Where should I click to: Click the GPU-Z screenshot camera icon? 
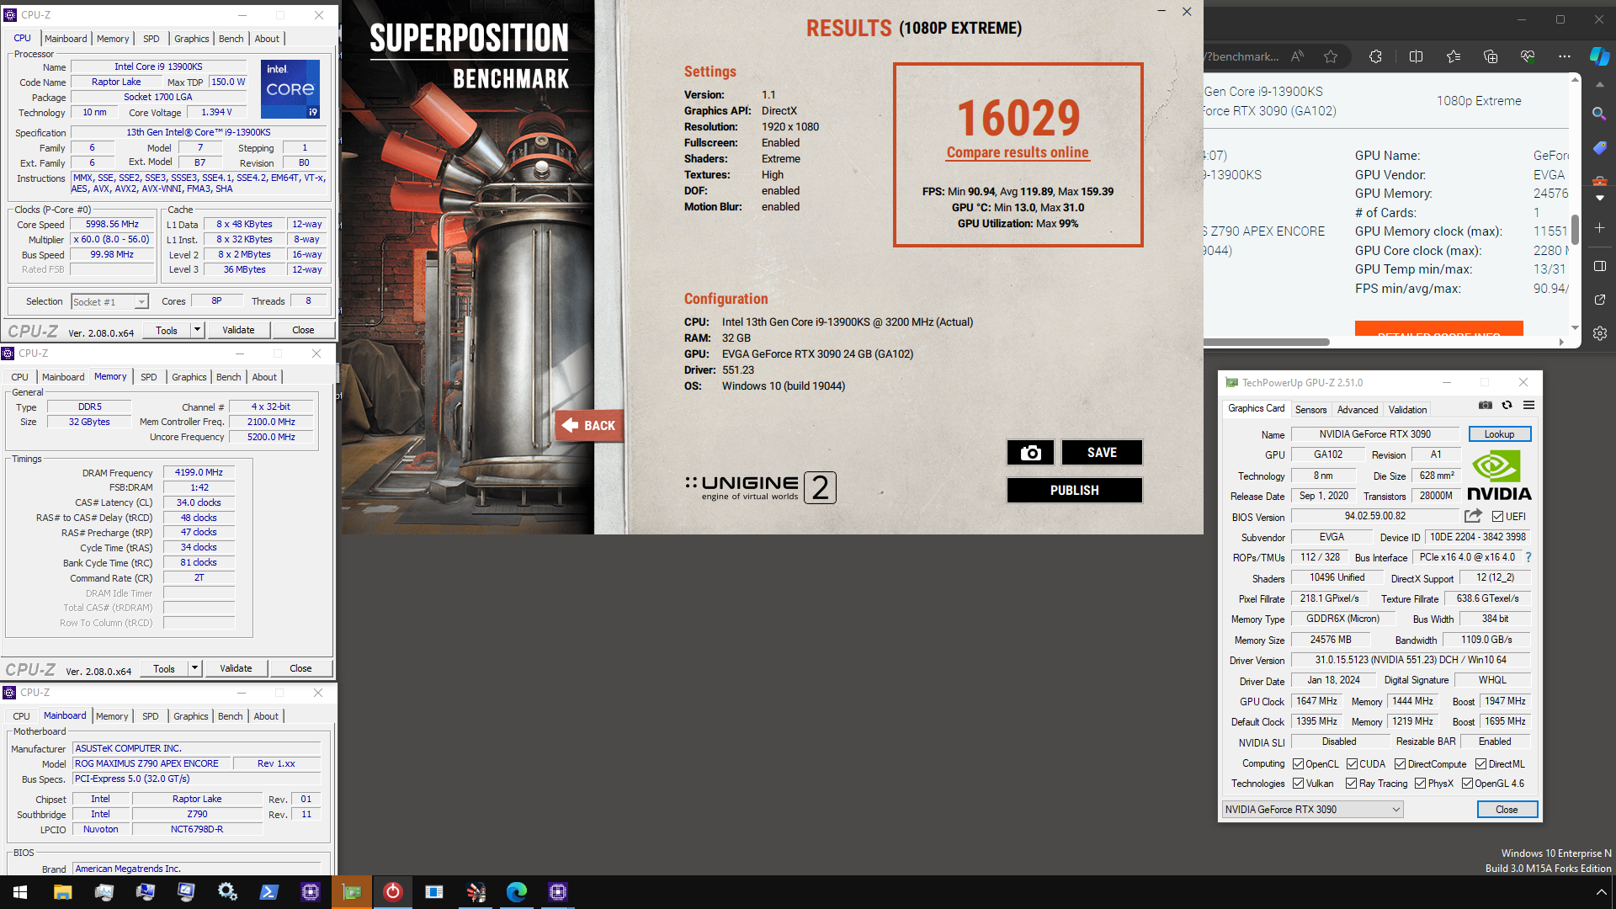tap(1486, 406)
